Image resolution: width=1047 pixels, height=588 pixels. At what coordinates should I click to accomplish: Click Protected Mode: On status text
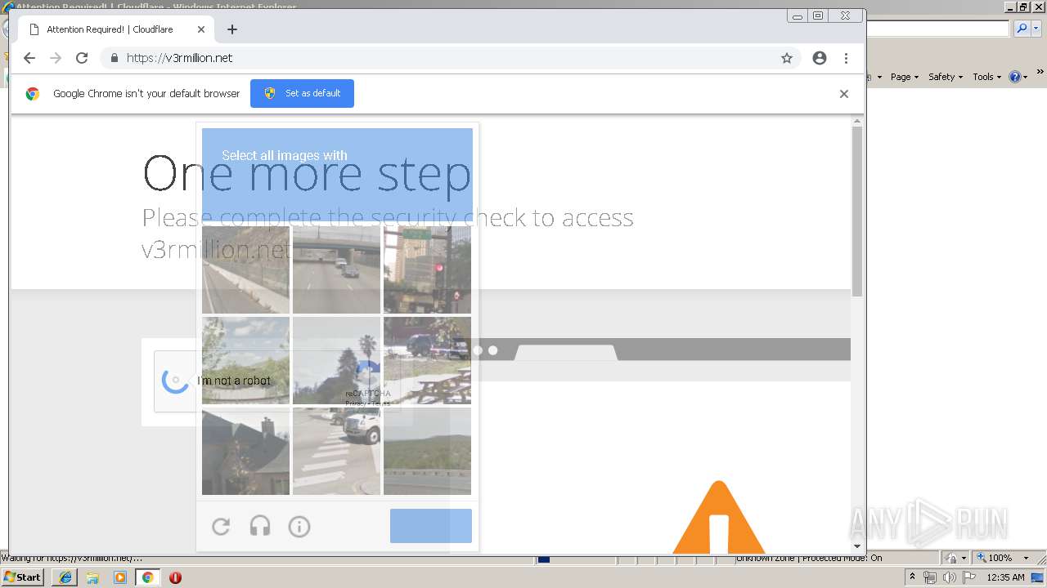point(843,558)
